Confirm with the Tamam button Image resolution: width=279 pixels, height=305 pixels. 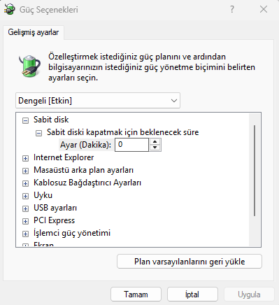point(136,295)
